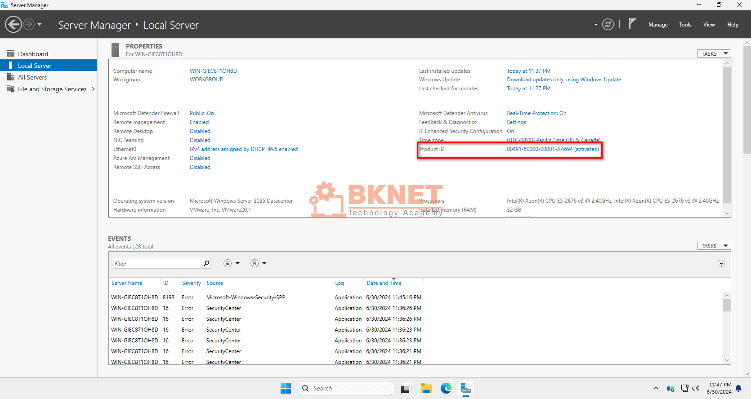751x399 pixels.
Task: Click the All Servers sidebar icon
Action: (11, 77)
